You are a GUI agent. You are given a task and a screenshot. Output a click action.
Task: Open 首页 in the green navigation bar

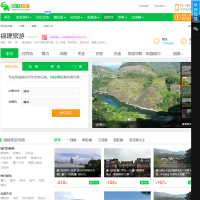point(7,17)
